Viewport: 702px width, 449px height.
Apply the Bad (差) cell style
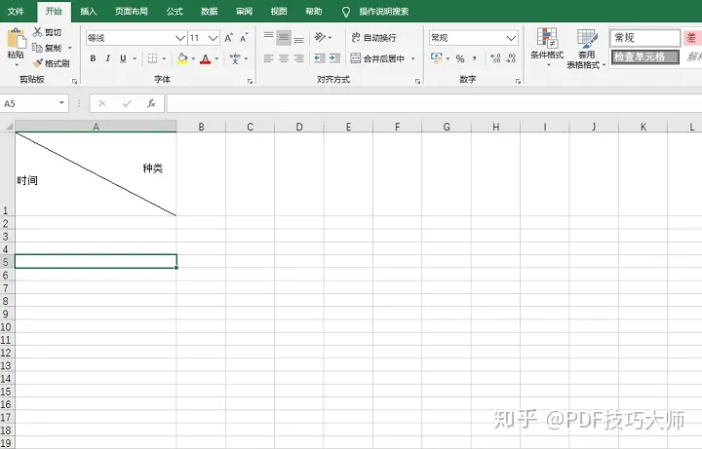pos(692,38)
